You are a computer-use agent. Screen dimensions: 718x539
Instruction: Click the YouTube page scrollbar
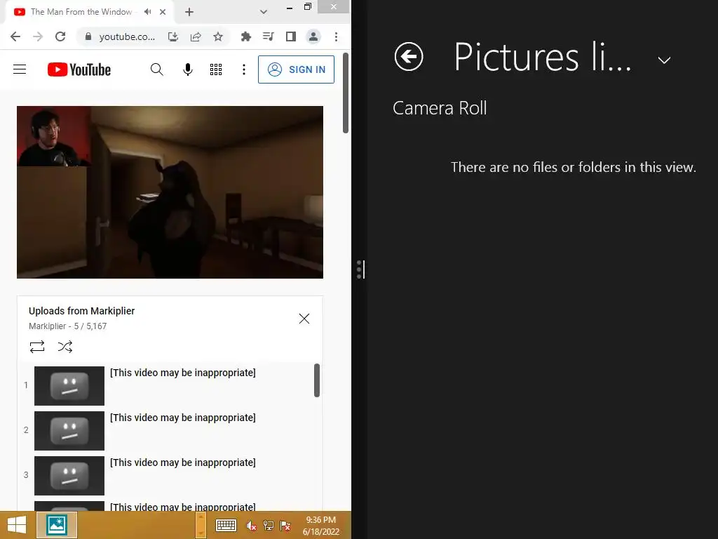click(x=346, y=93)
